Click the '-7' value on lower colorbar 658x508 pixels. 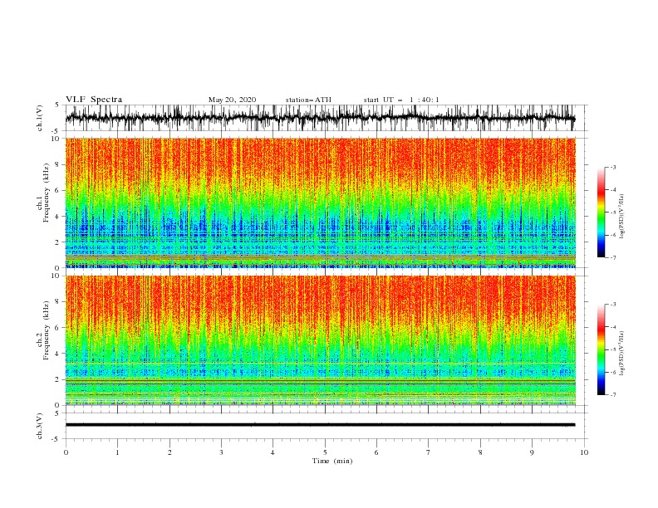coord(612,394)
